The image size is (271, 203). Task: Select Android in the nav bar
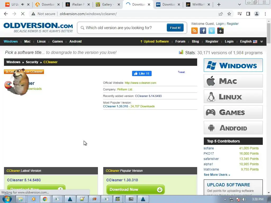coord(75,41)
